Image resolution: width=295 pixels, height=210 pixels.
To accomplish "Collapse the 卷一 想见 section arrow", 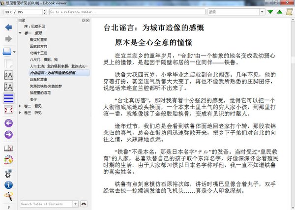I will click(20, 33).
